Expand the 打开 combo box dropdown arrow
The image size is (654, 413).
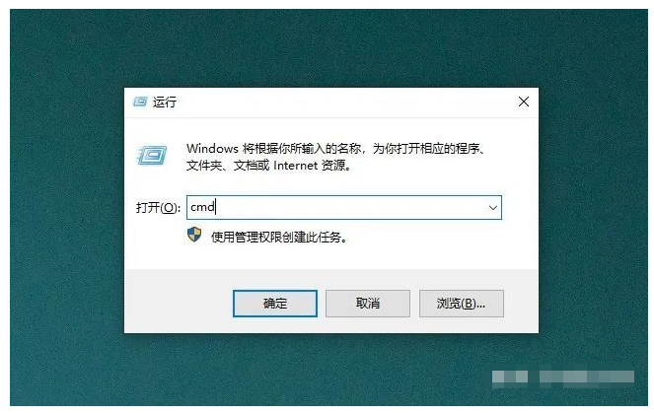[x=493, y=208]
